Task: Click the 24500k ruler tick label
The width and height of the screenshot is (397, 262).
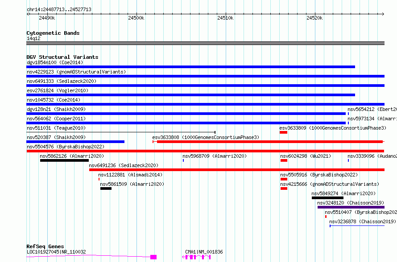Action: (x=136, y=18)
